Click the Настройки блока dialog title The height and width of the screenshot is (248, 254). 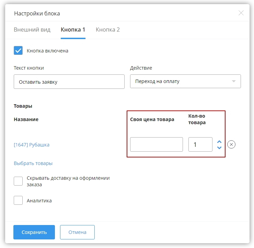pyautogui.click(x=37, y=13)
